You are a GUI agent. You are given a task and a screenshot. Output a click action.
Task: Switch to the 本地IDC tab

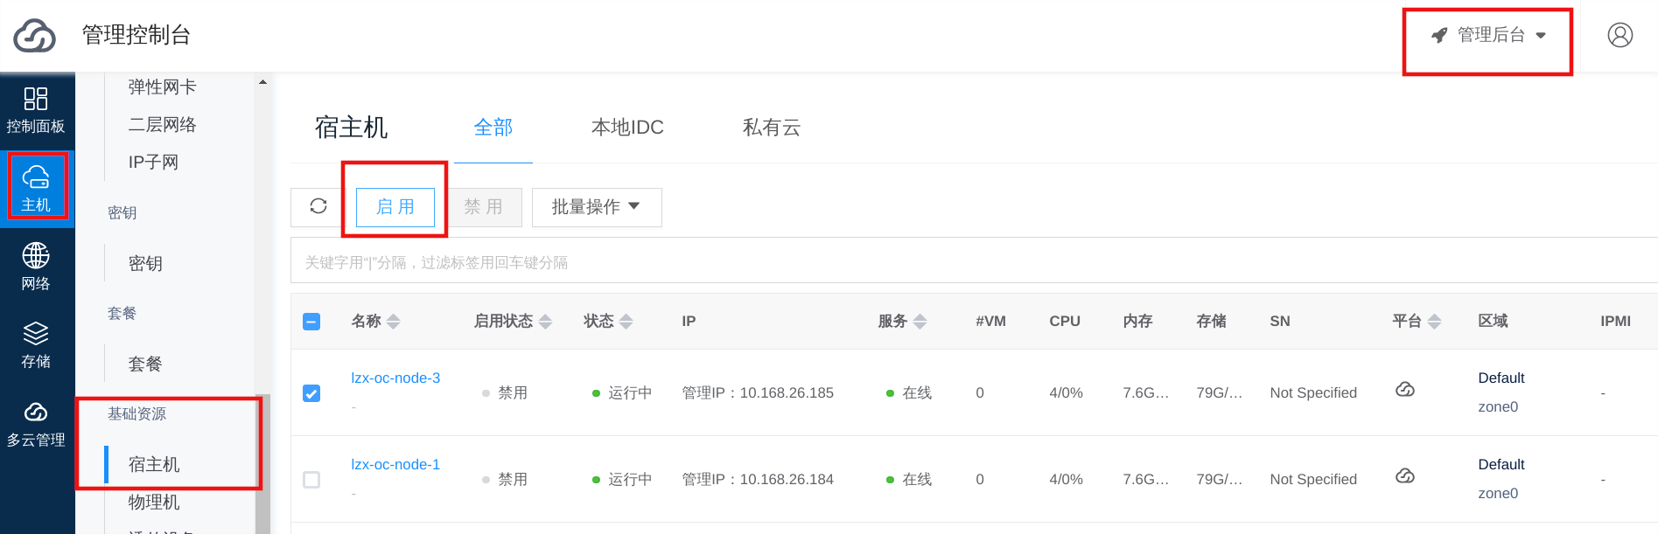click(x=627, y=128)
